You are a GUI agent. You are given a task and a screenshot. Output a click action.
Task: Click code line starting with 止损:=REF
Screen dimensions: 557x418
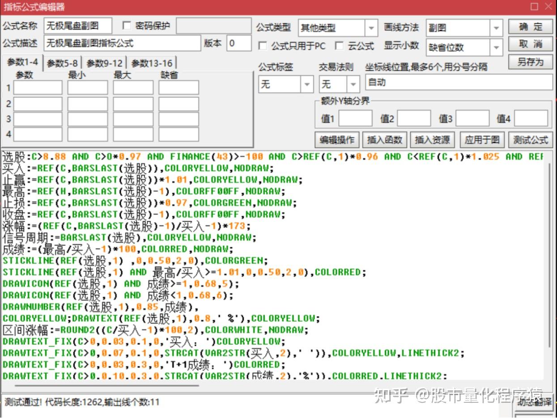tap(150, 203)
